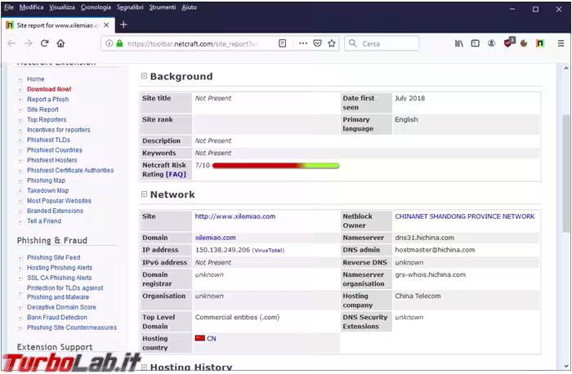Open the Library bookmarks icon
Viewport: 572px width, 374px height.
(x=459, y=43)
